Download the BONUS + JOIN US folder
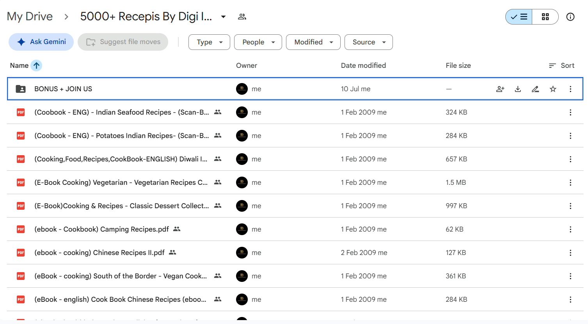The width and height of the screenshot is (588, 324). coord(518,89)
